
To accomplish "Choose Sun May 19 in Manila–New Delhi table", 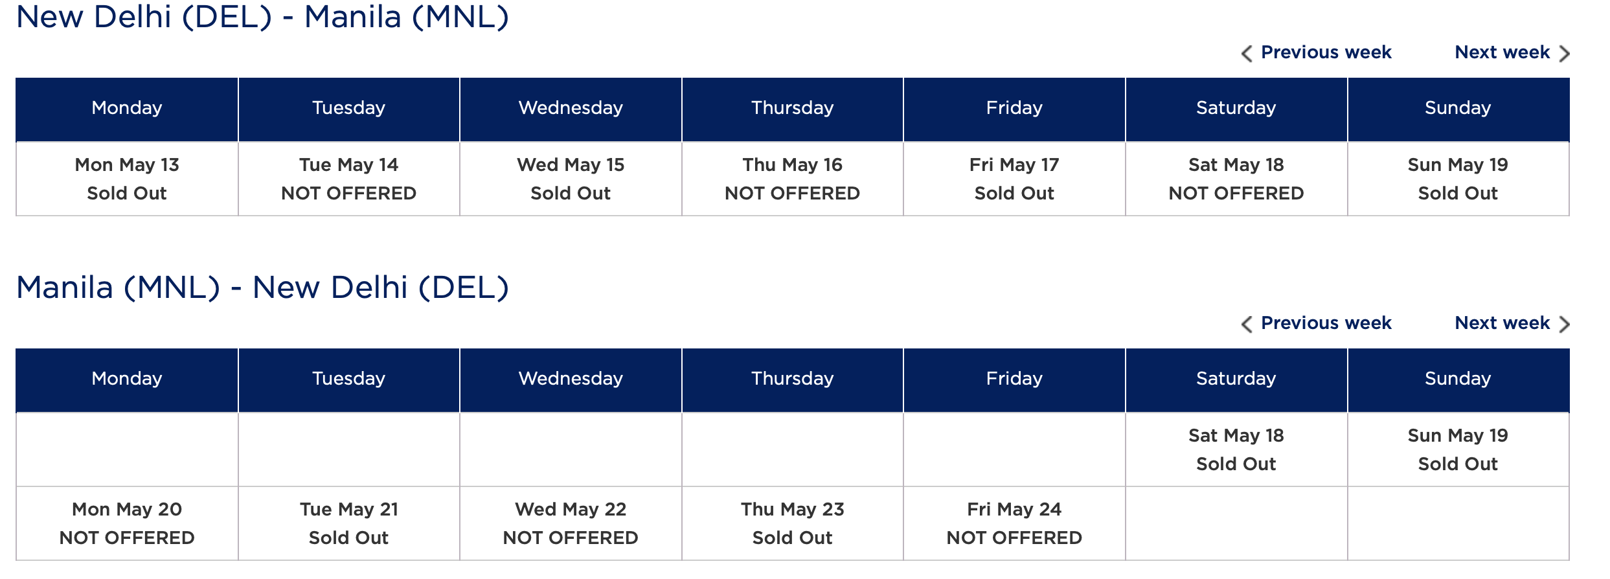I will click(x=1458, y=449).
